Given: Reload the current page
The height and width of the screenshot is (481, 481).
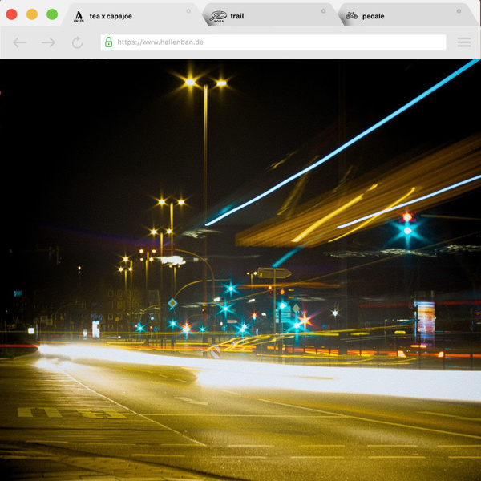Looking at the screenshot, I should [x=77, y=42].
